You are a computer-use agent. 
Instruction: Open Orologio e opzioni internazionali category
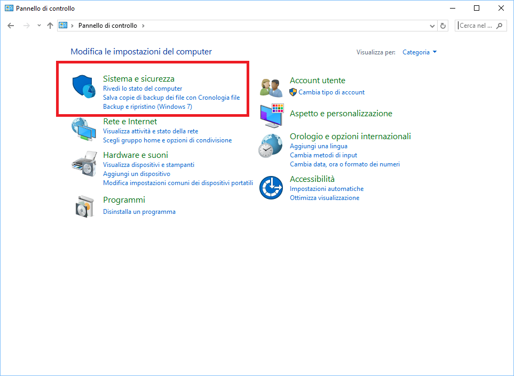pyautogui.click(x=351, y=136)
